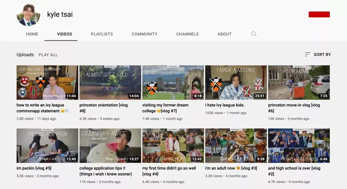Open the Playlists tab
The image size is (347, 189).
102,34
